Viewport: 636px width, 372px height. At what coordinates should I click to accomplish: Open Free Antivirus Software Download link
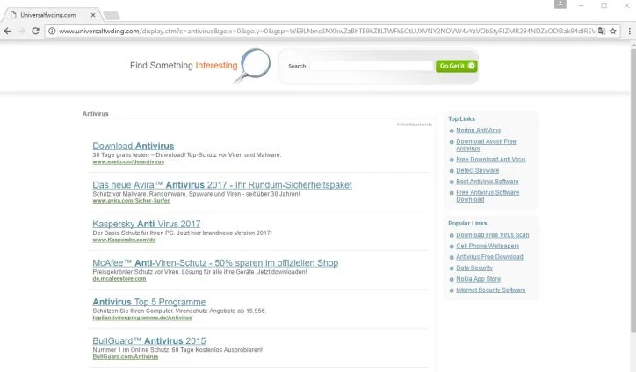click(x=488, y=197)
